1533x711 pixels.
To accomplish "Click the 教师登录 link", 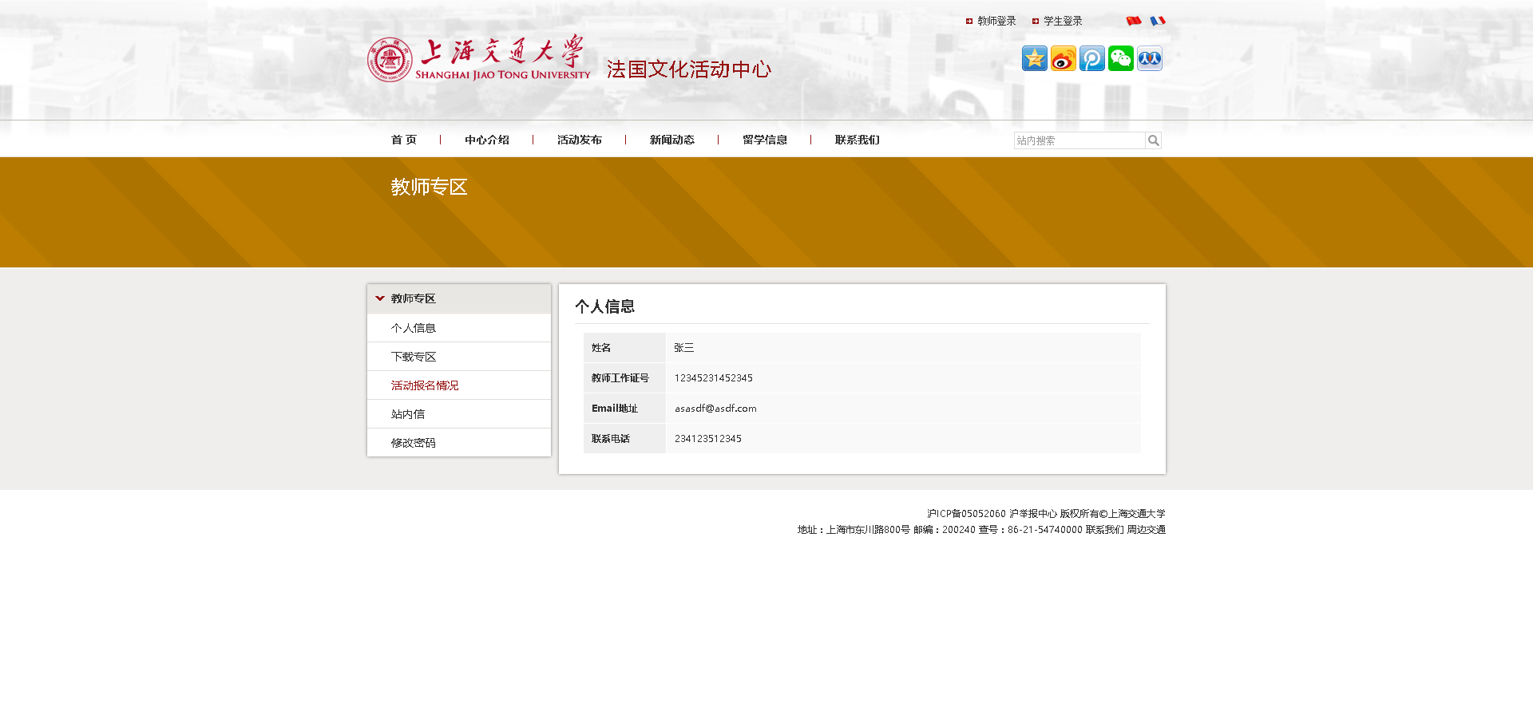I will (x=996, y=21).
